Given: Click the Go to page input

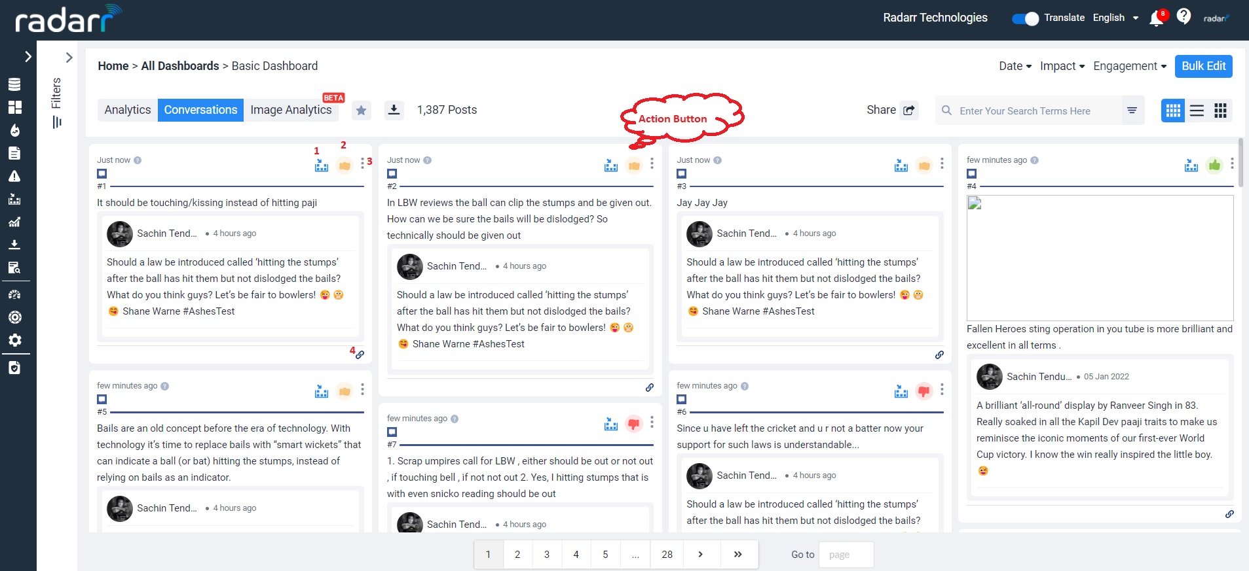Looking at the screenshot, I should click(846, 555).
